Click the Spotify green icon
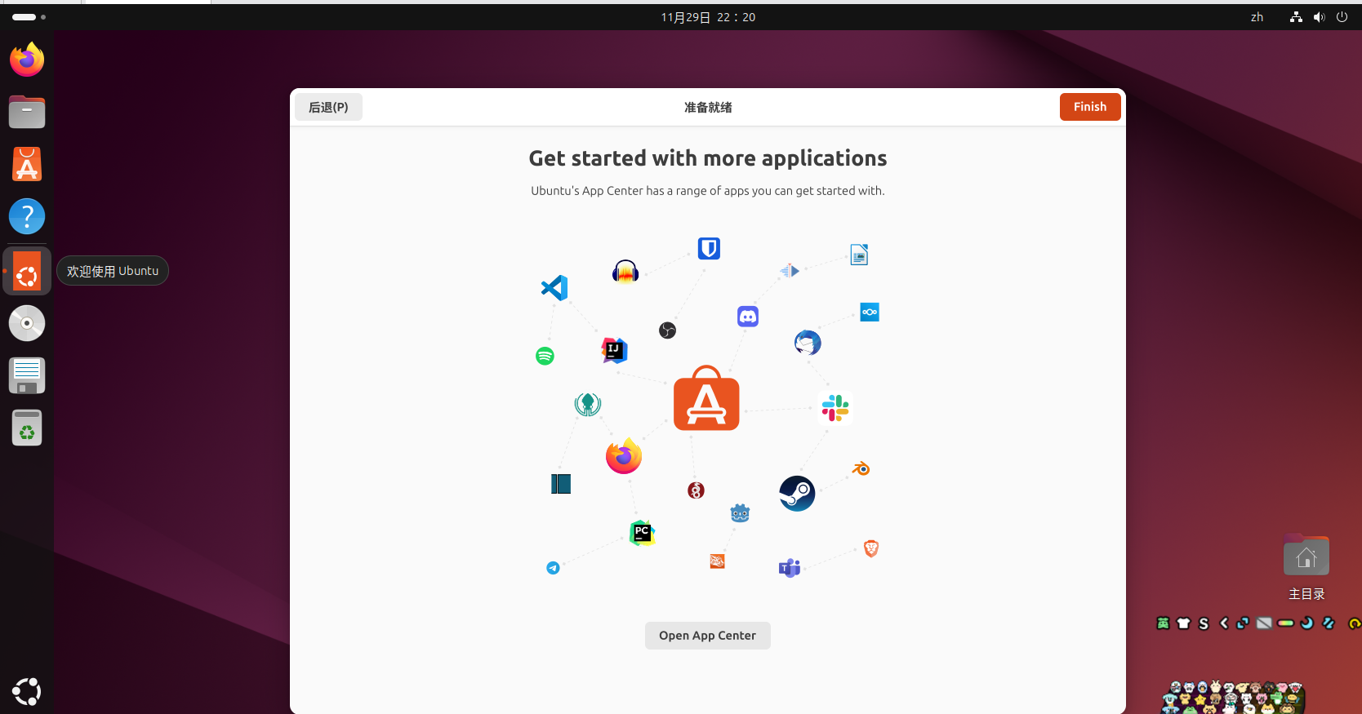Screen dimensions: 1362x714 pos(545,356)
